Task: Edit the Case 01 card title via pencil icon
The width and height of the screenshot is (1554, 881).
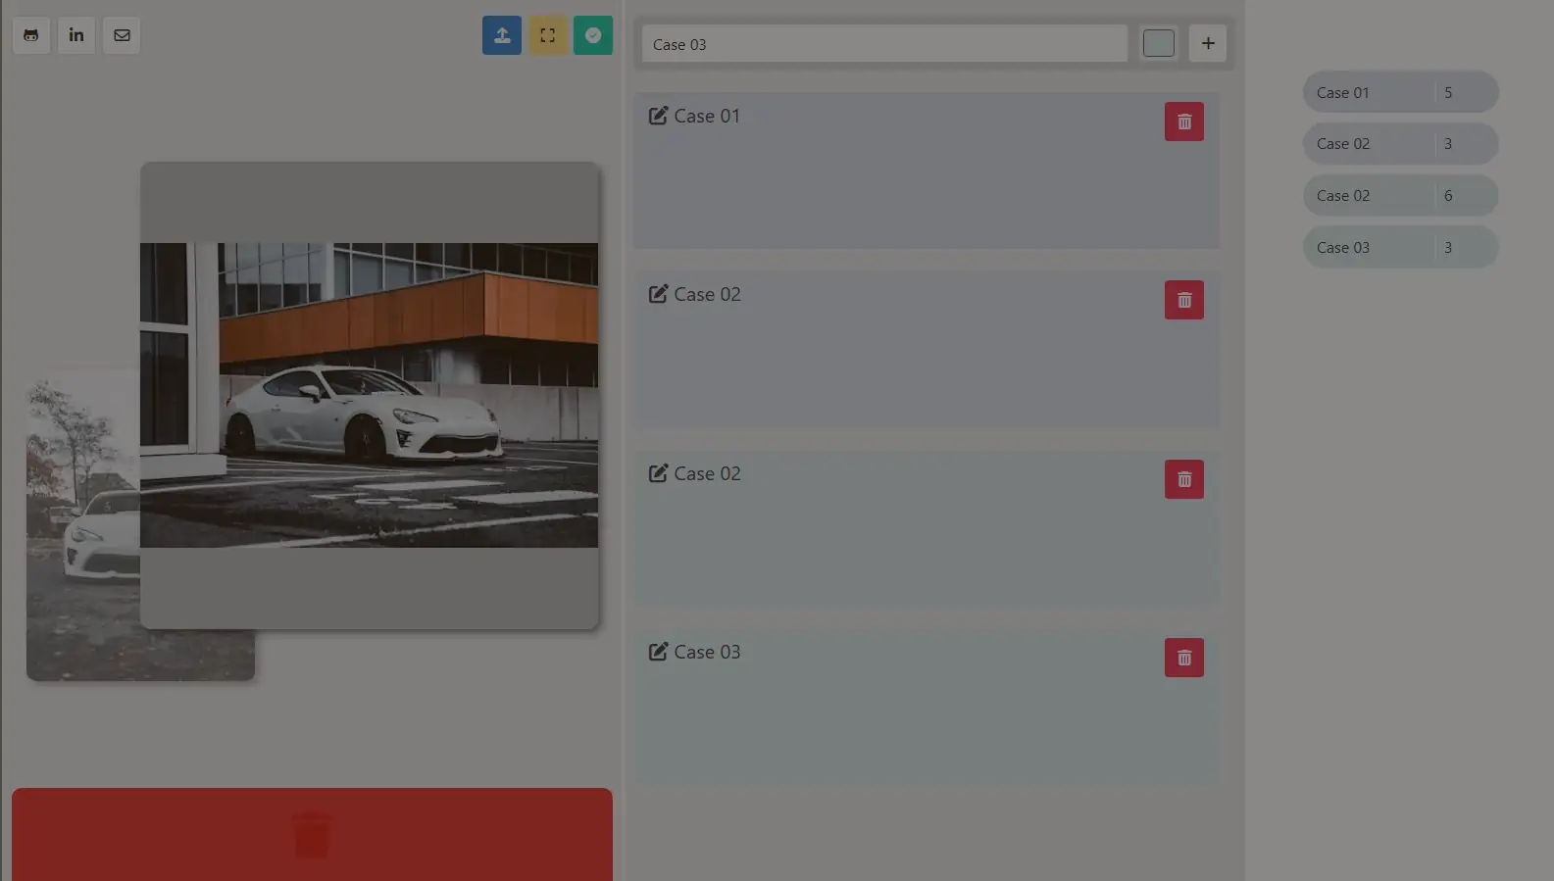Action: click(x=658, y=116)
